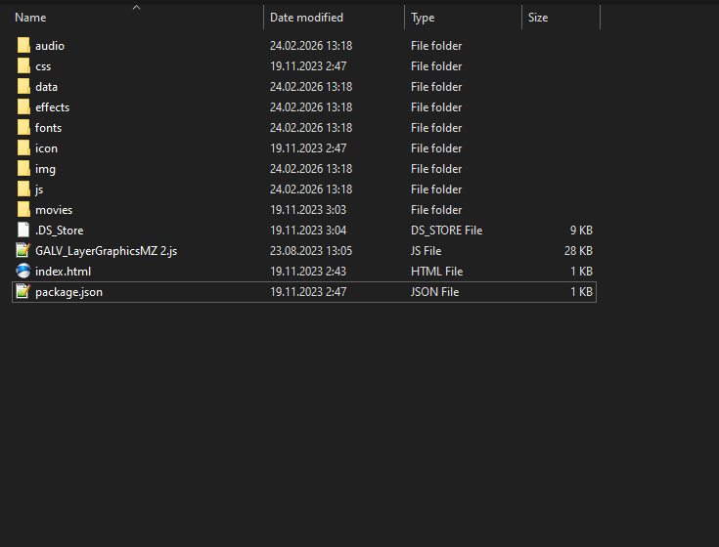Click the .DS_Store blank file icon

tap(23, 231)
